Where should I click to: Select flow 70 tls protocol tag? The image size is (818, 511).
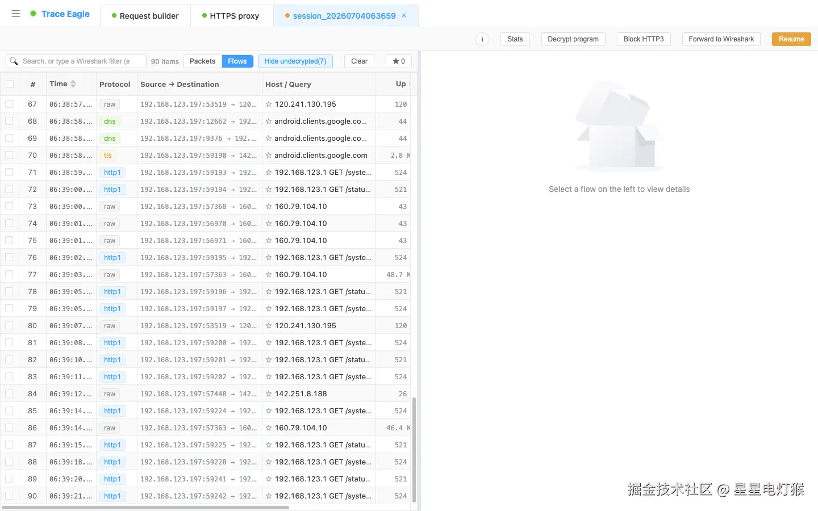pos(108,156)
